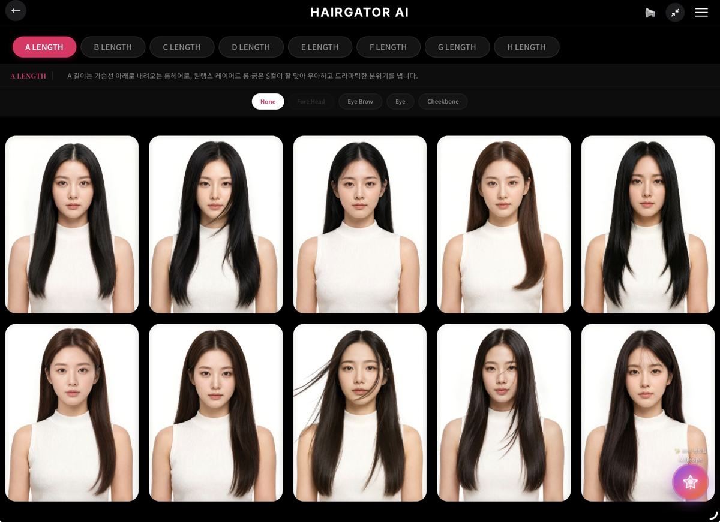Select the fourth hairstyle in the bottom row
Viewport: 720px width, 522px height.
[x=504, y=412]
